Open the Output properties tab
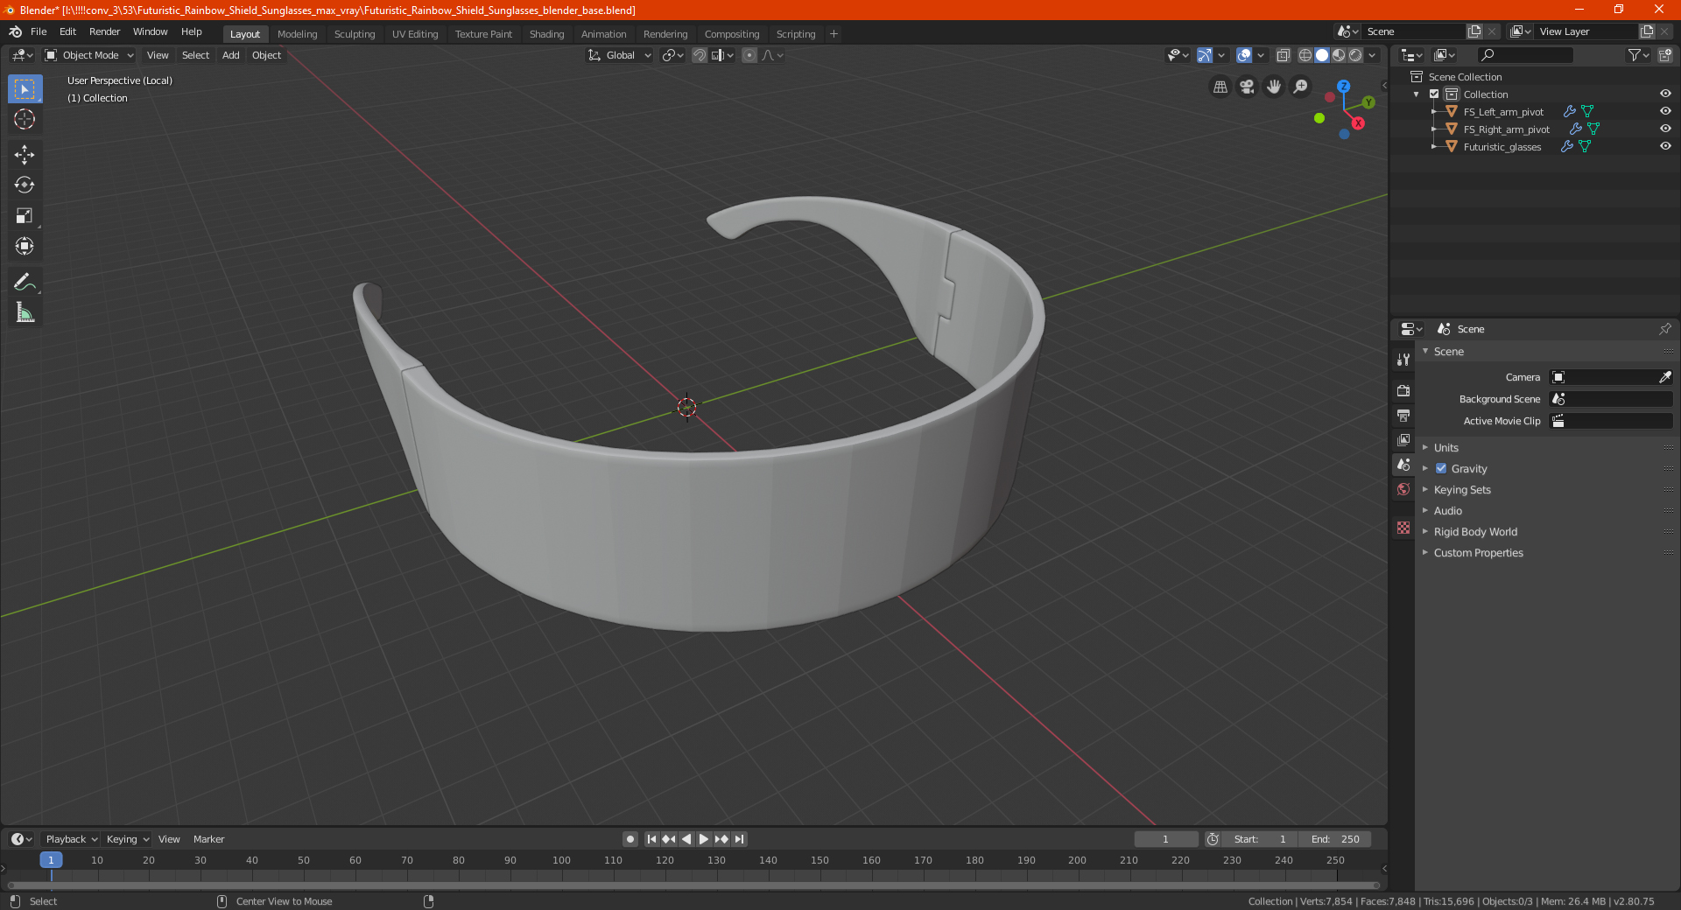 (x=1403, y=415)
